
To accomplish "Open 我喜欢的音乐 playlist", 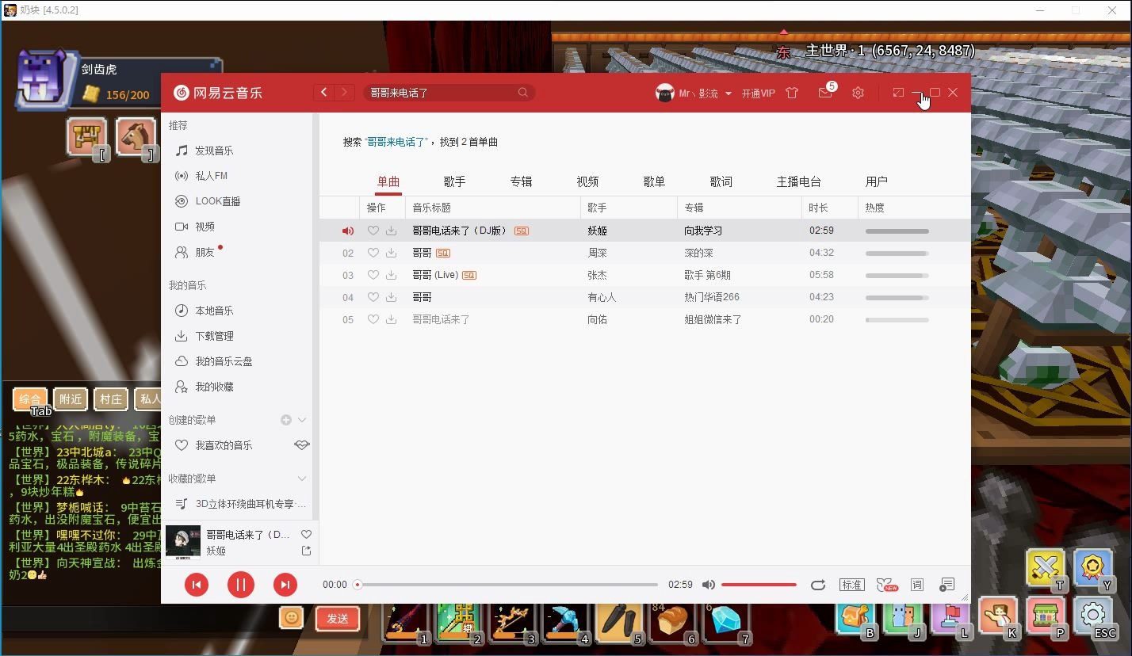I will pos(224,445).
